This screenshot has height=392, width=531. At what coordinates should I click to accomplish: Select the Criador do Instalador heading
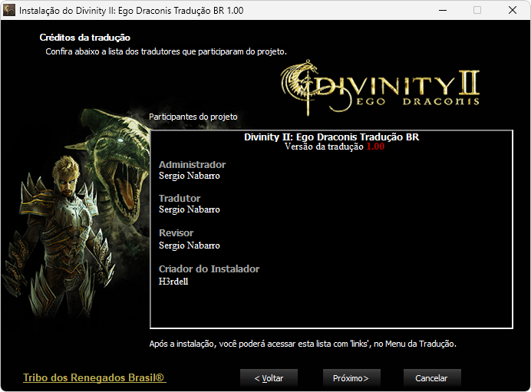click(209, 269)
